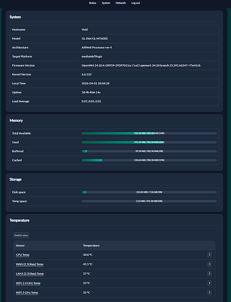Click the OpenWrt firmware version string
Image resolution: width=231 pixels, height=302 pixels.
[x=141, y=65]
